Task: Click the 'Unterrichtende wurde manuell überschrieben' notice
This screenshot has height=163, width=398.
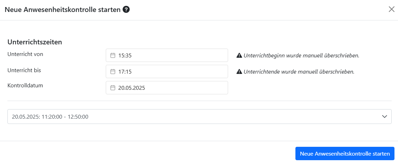Action: 299,71
